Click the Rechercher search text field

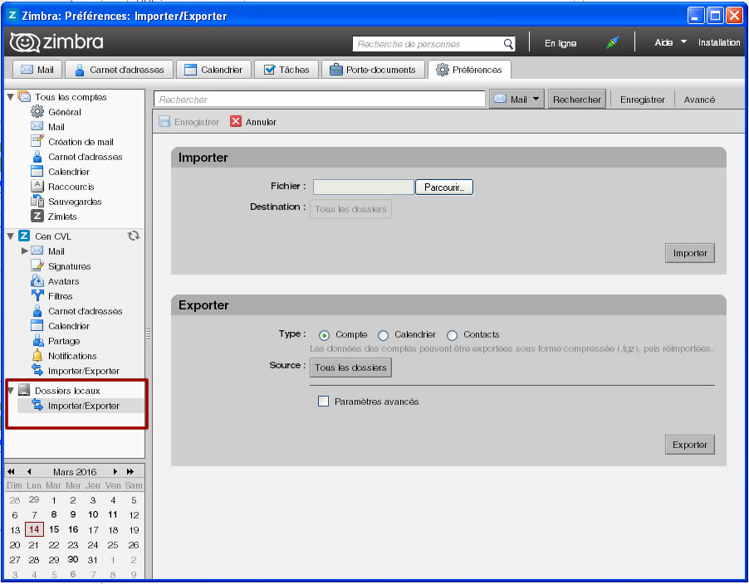click(x=320, y=100)
